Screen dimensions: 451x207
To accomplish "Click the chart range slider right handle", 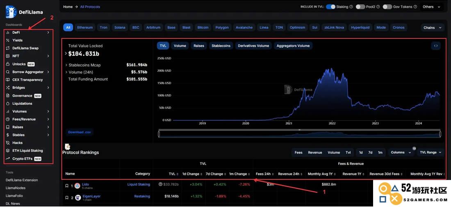I will 440,134.
